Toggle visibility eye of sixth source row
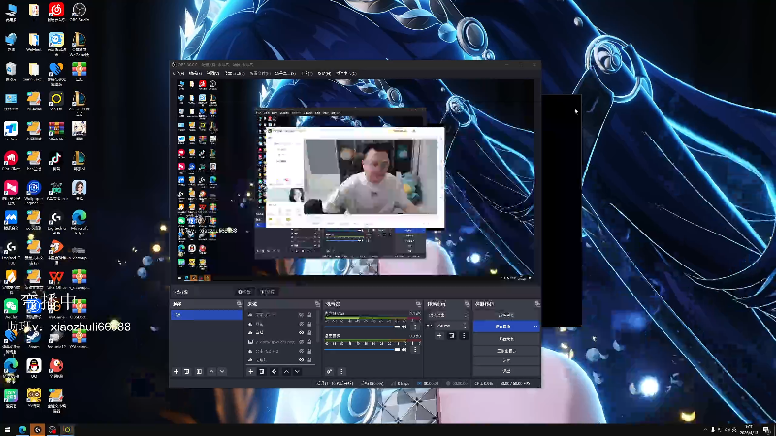Image resolution: width=776 pixels, height=436 pixels. 301,359
